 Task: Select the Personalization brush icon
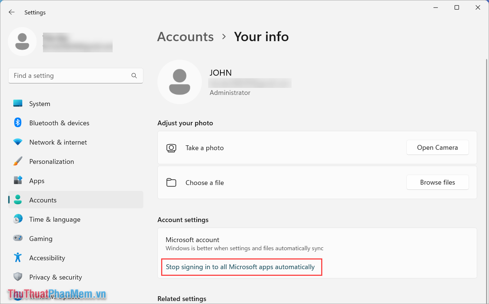17,161
